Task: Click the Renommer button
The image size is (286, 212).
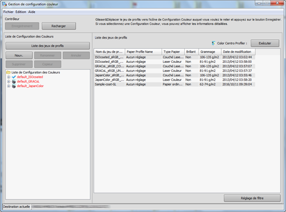Action: click(x=48, y=55)
